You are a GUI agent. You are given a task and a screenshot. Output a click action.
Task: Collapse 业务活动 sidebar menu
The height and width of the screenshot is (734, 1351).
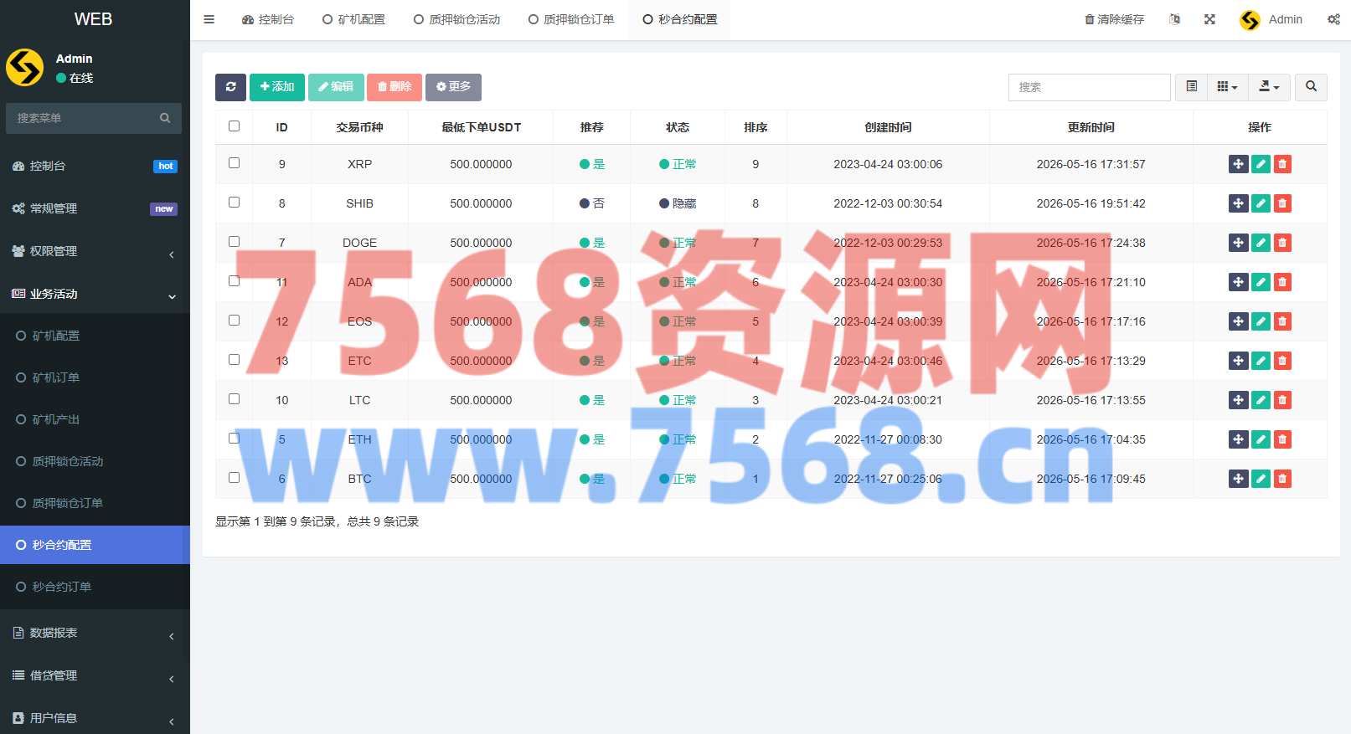tap(95, 294)
